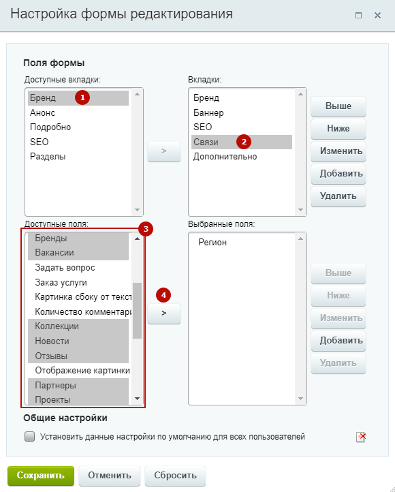Click Выше button beside the tabs list
The width and height of the screenshot is (395, 492).
[x=338, y=106]
